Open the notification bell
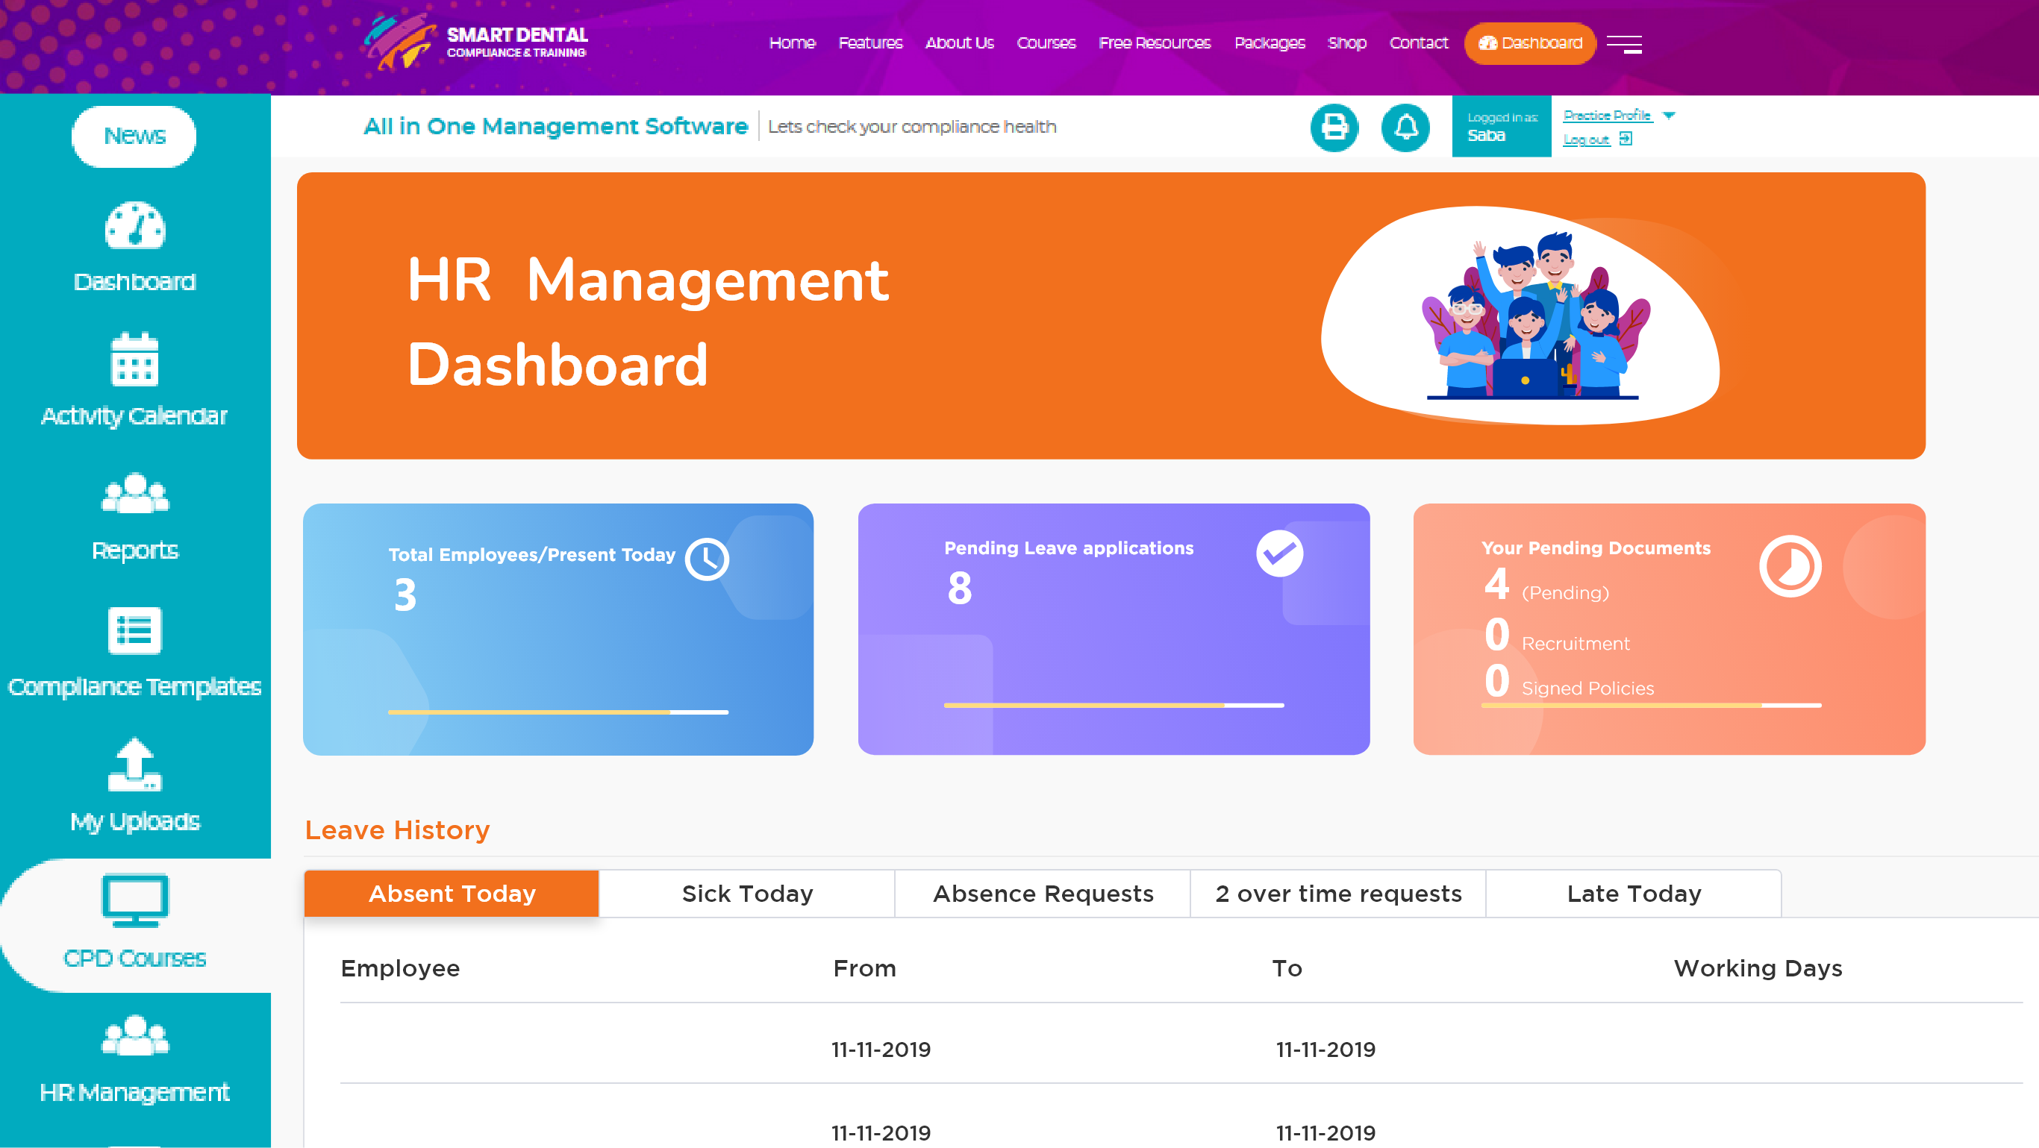Screen dimensions: 2039x1148 click(1407, 127)
